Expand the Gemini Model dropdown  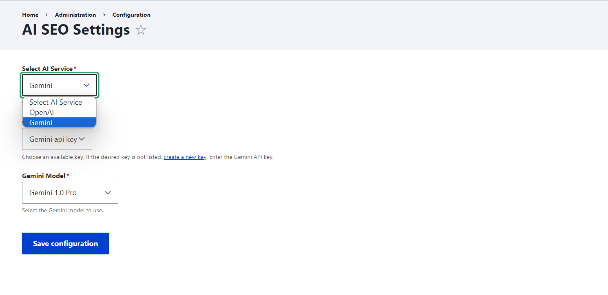pyautogui.click(x=70, y=193)
